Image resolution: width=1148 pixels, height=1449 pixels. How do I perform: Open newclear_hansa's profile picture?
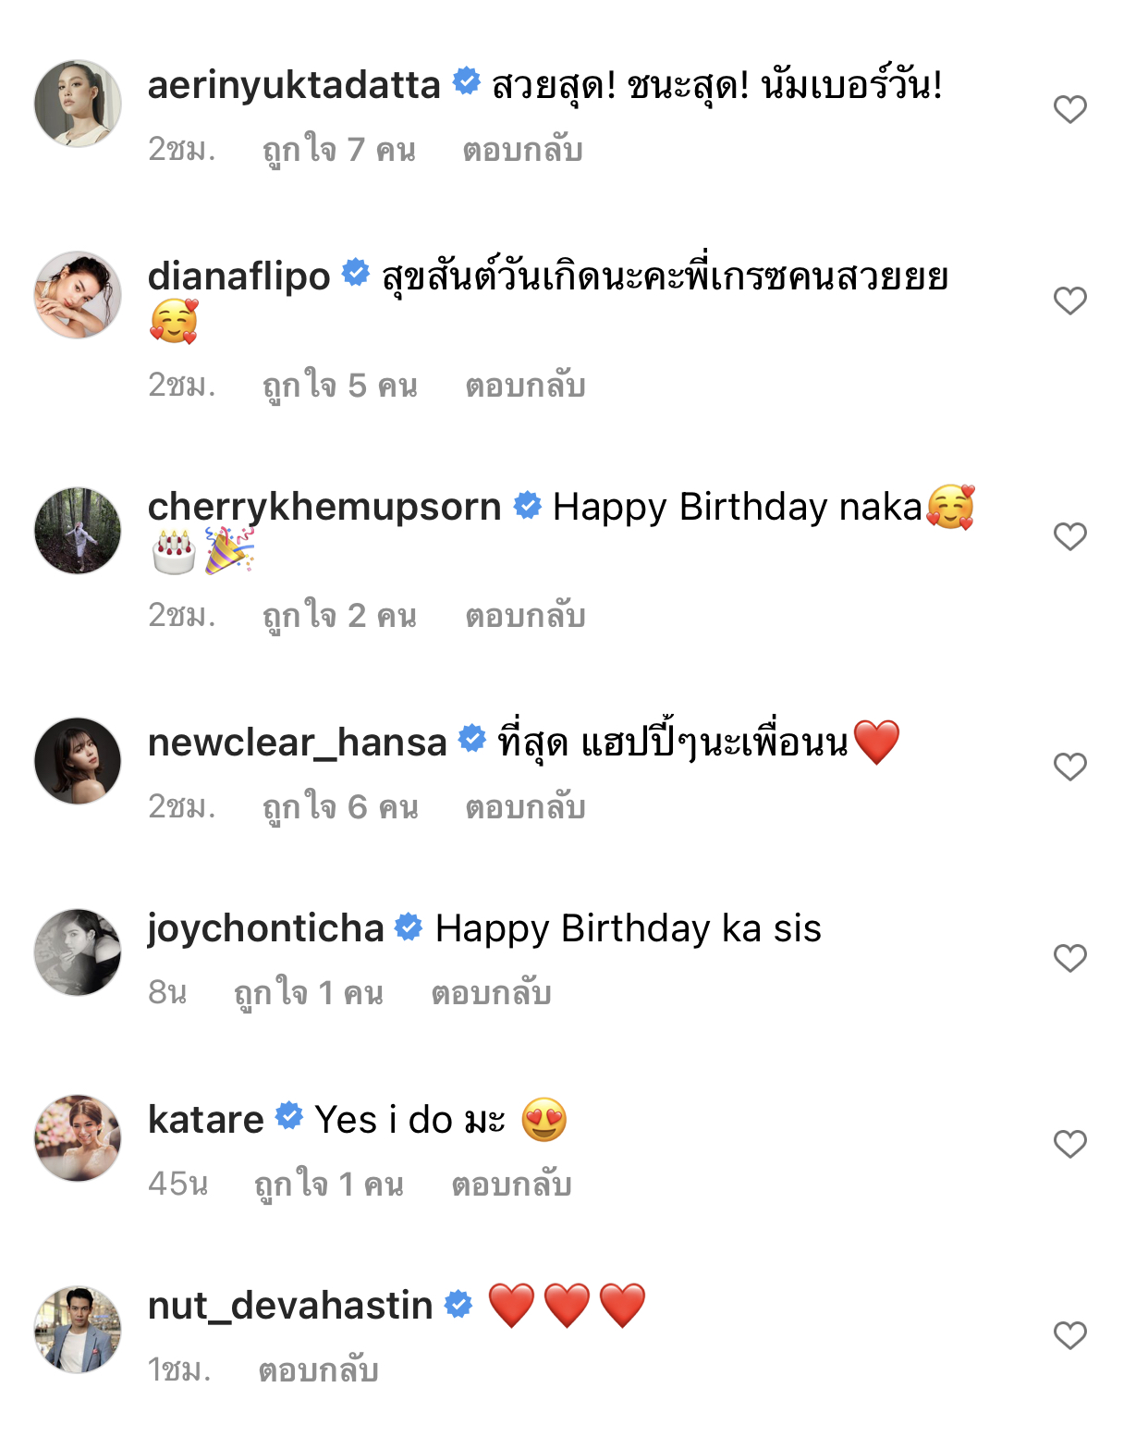(x=78, y=761)
